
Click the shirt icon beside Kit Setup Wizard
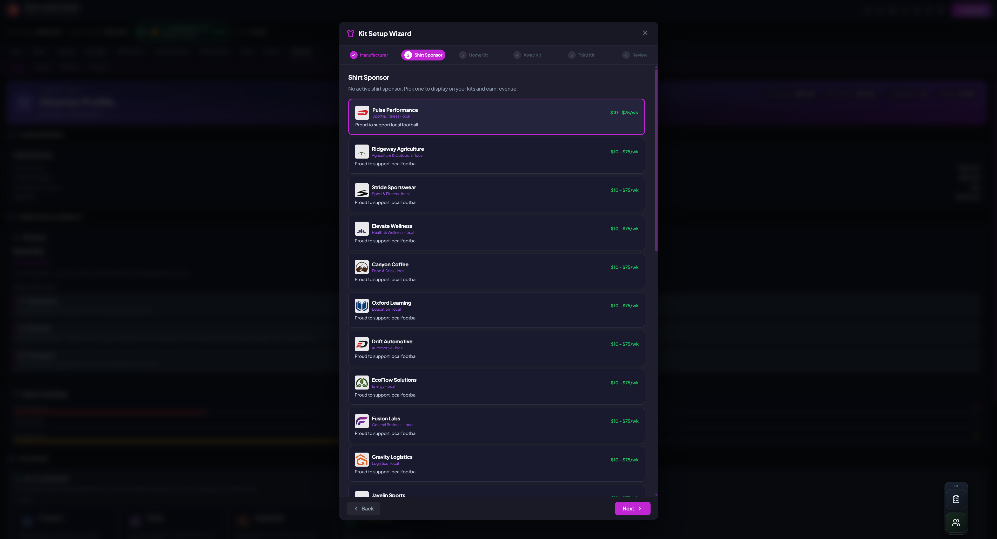click(x=350, y=34)
